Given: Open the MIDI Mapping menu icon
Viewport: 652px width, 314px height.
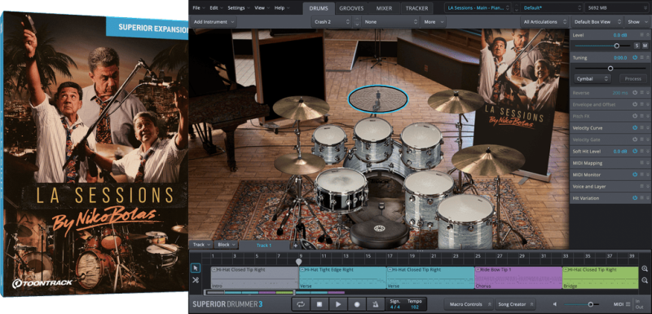Looking at the screenshot, I should pyautogui.click(x=642, y=163).
